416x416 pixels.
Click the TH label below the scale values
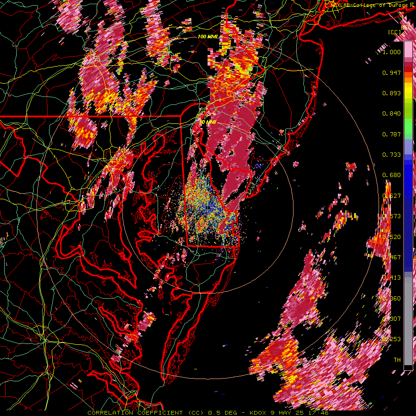click(397, 360)
